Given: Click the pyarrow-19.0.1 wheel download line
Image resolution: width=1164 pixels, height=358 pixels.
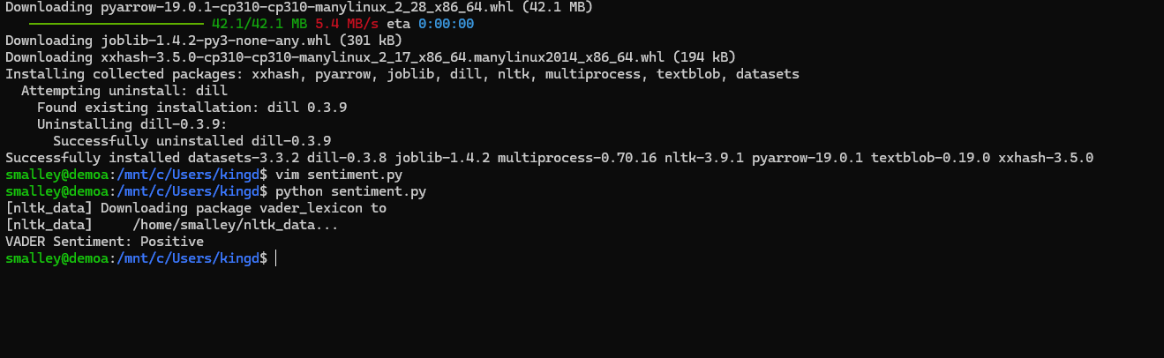Looking at the screenshot, I should tap(299, 7).
